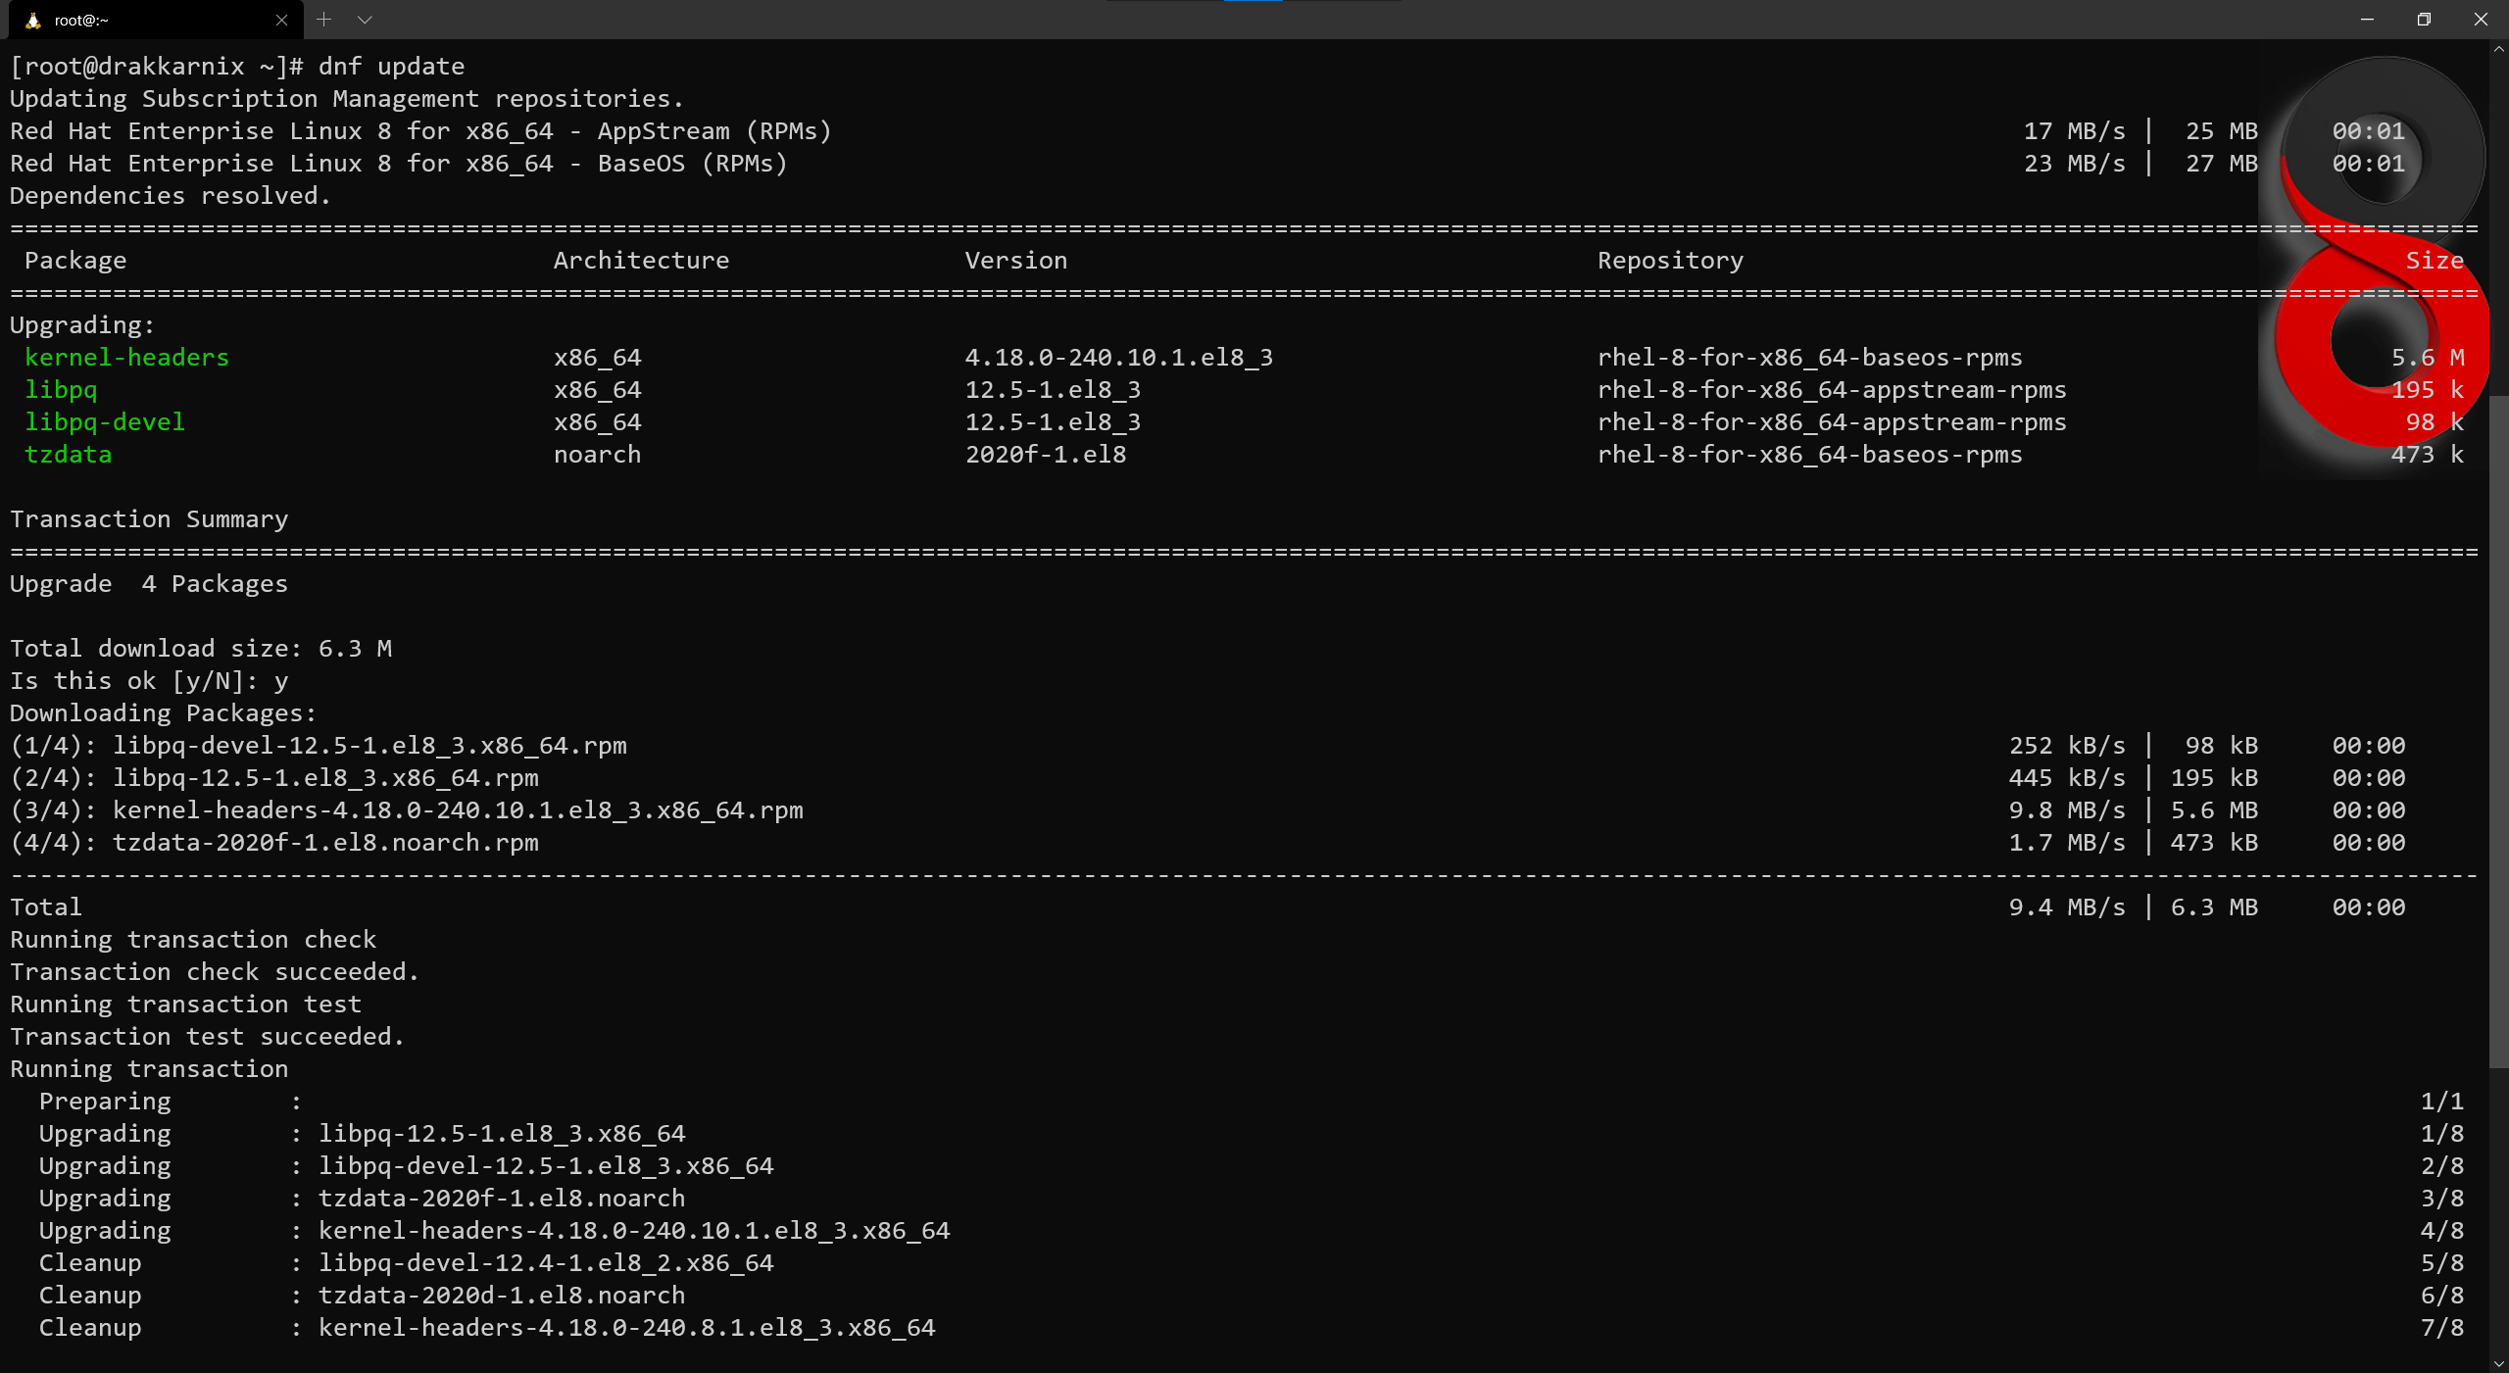2509x1373 pixels.
Task: Click the Repository column header text
Action: (1670, 261)
